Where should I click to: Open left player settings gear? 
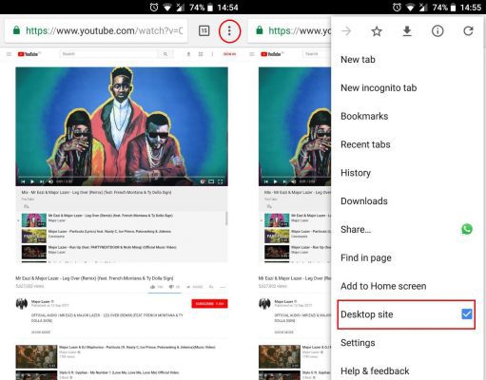[x=203, y=181]
